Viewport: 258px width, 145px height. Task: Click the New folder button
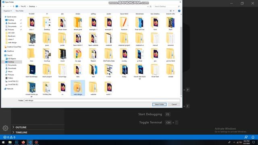[x=19, y=11]
